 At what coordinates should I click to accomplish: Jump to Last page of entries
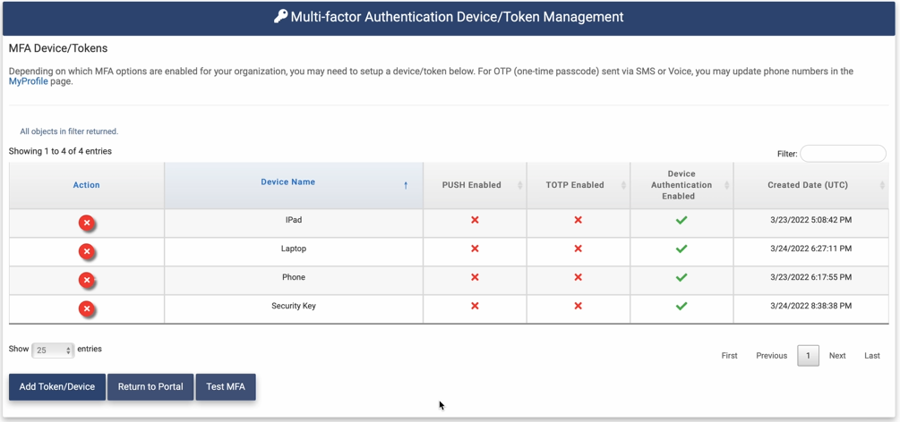pos(871,356)
